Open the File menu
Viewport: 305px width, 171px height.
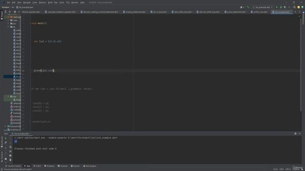tap(9, 2)
